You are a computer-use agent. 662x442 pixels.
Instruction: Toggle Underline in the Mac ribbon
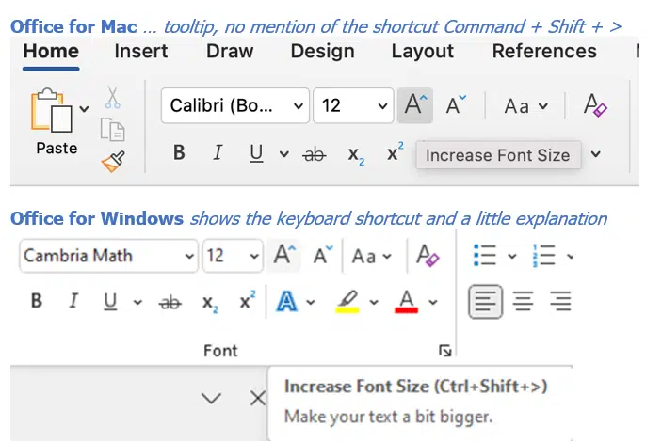pos(256,153)
